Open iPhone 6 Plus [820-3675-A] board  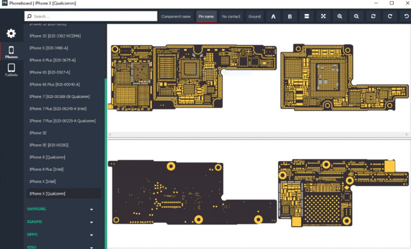point(53,60)
